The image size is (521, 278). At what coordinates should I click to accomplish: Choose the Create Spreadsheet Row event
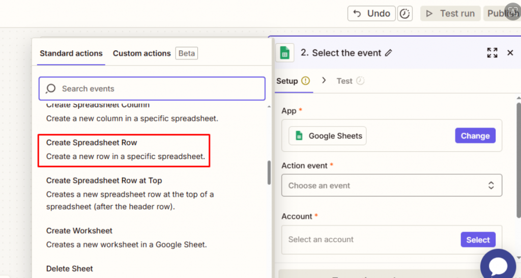click(124, 149)
